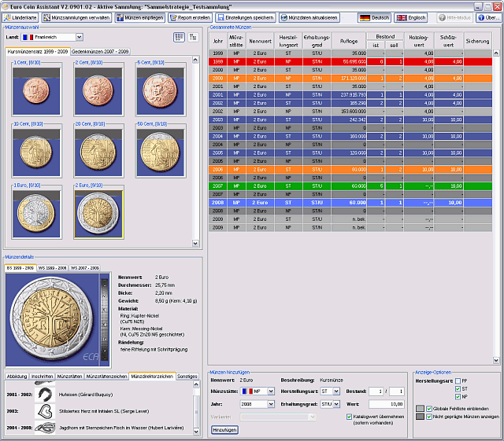Select the red 1999 NP table row
Screen dimensions: 504x441
coord(350,61)
